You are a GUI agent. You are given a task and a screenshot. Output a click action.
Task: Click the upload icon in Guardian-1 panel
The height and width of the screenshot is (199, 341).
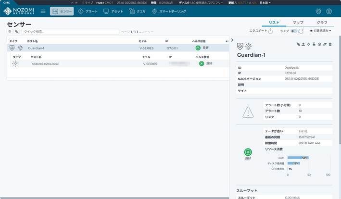click(303, 44)
